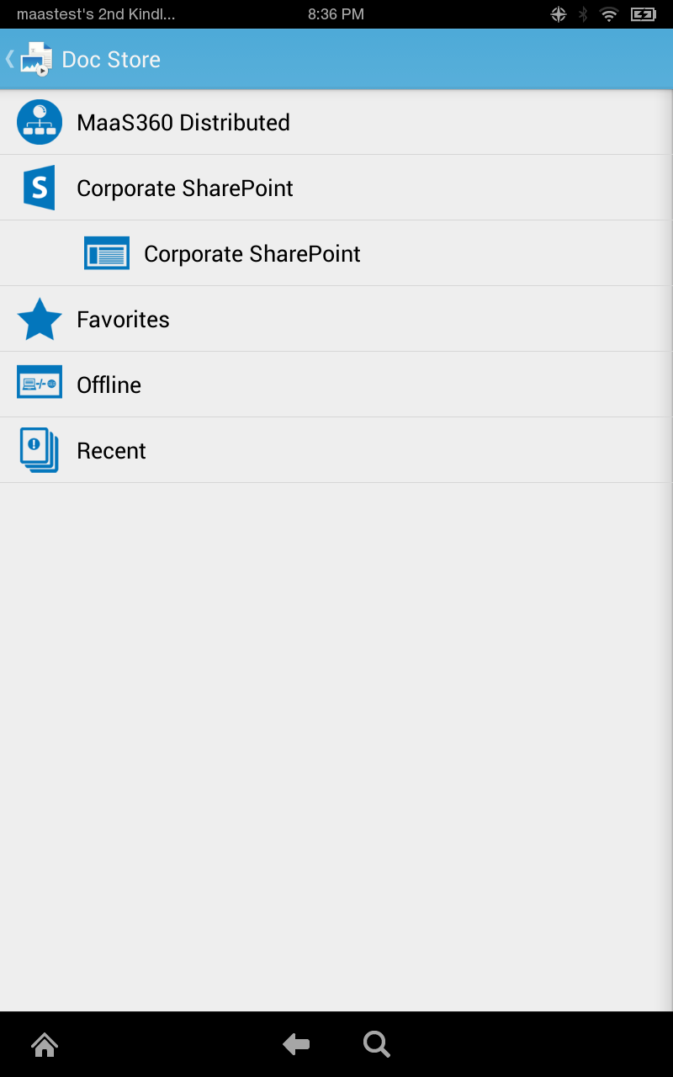This screenshot has height=1077, width=673.
Task: Tap the back chevron beside Doc Store title
Action: [x=8, y=59]
